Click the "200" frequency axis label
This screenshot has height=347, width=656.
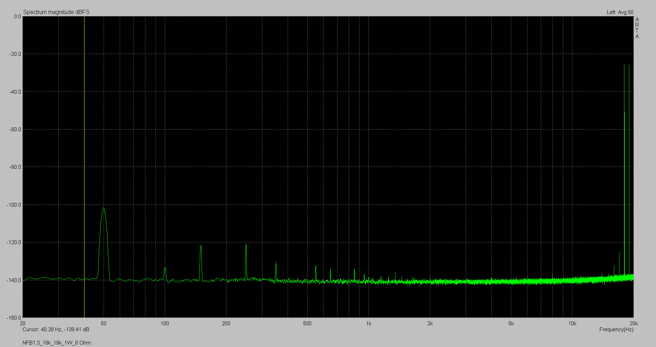(226, 323)
